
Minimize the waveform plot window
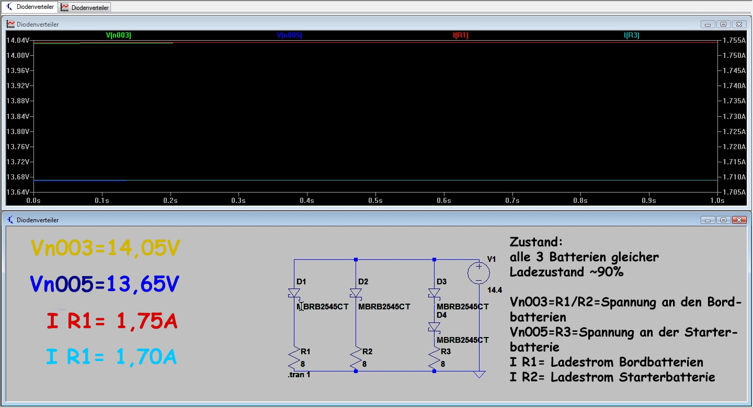(x=708, y=25)
